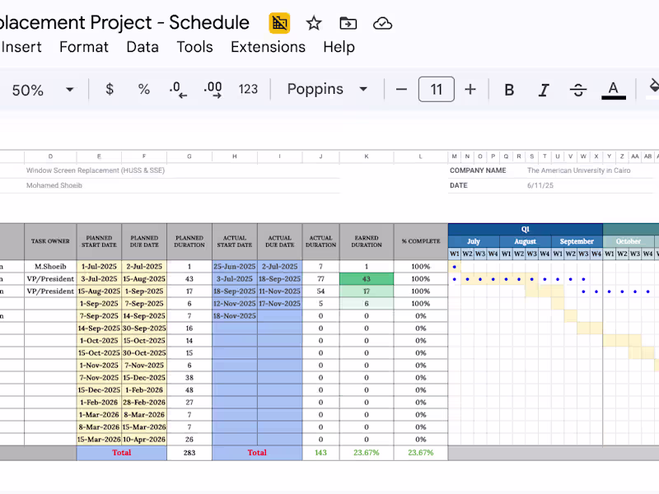659x494 pixels.
Task: Open the zoom level dropdown
Action: click(x=44, y=90)
